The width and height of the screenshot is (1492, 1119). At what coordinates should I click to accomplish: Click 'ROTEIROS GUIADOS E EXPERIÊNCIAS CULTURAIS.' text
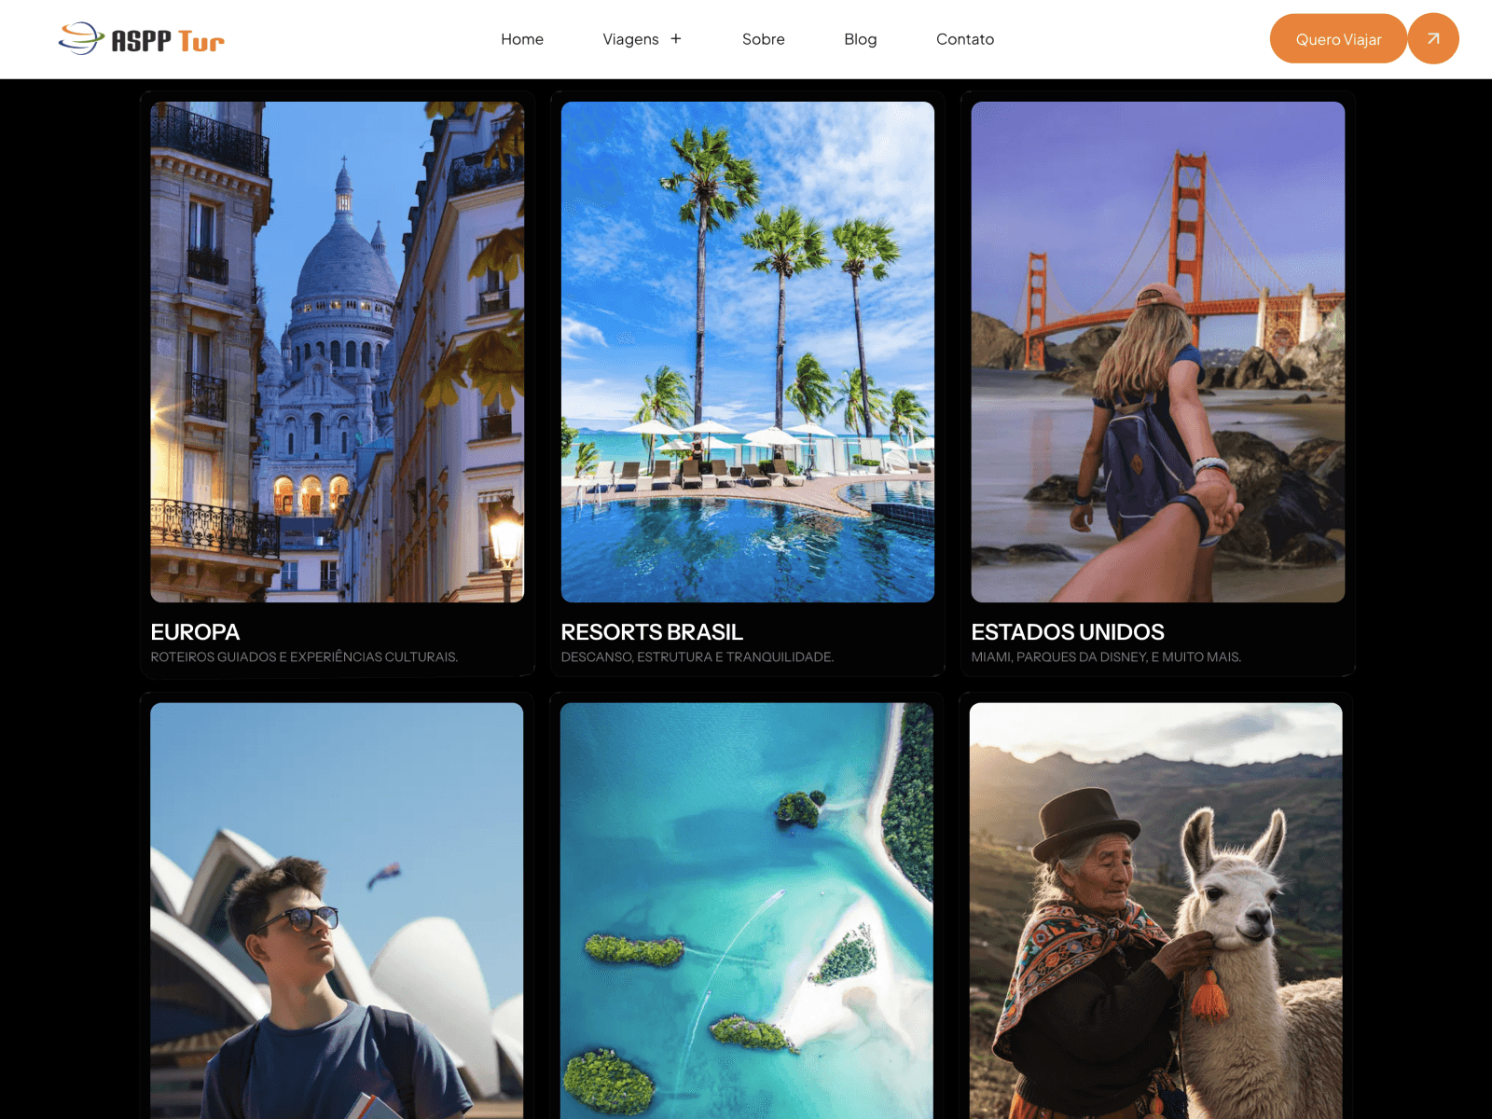[304, 657]
